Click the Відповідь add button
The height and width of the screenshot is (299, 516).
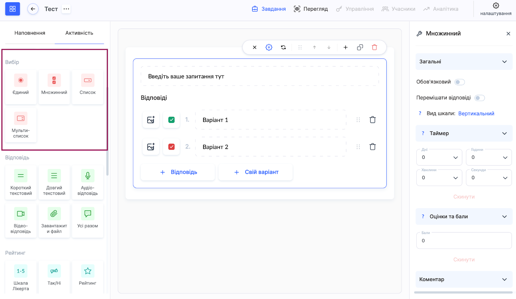click(178, 172)
